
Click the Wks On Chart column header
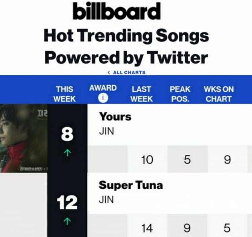coord(219,94)
